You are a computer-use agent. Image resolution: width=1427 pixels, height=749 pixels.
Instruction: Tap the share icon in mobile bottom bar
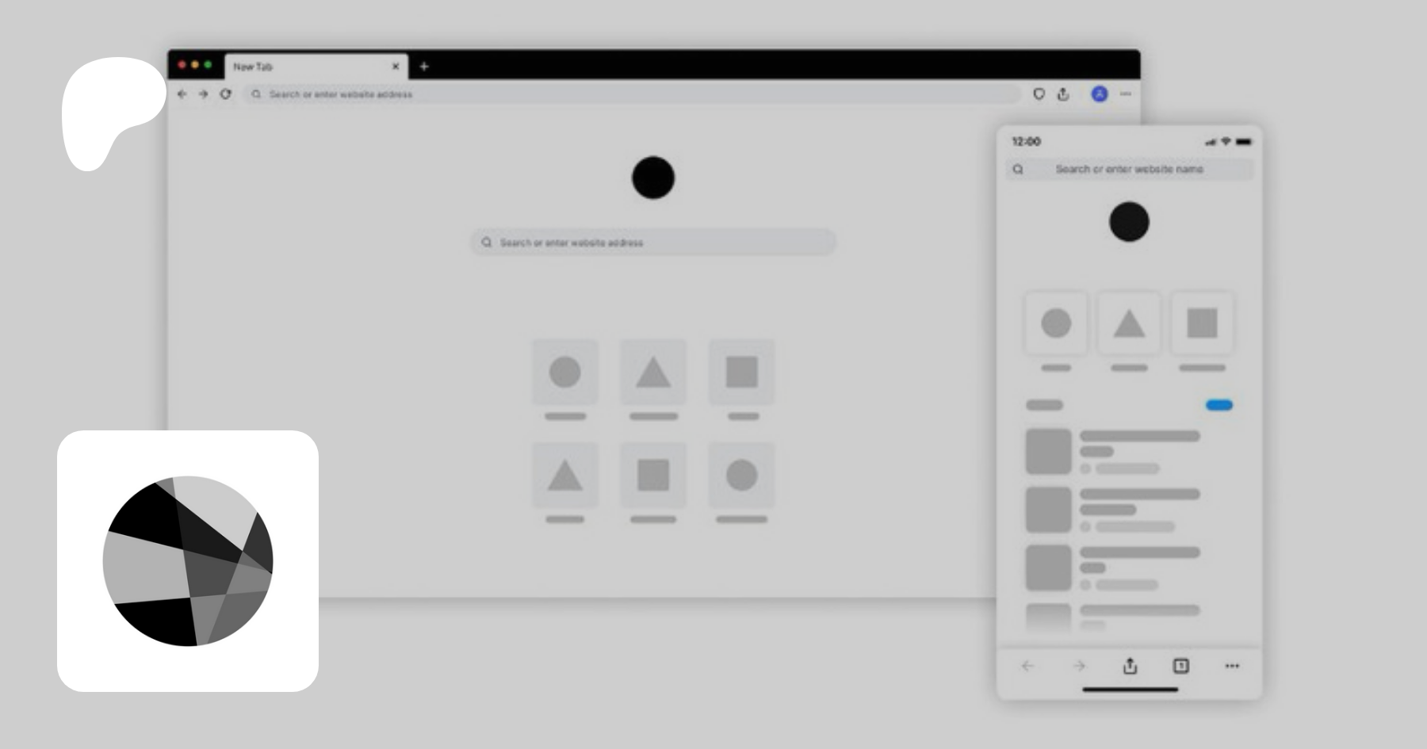pos(1130,666)
